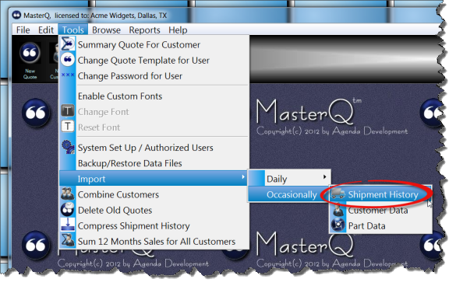Click the Compress Shipment History icon
The image size is (456, 286).
[x=68, y=225]
